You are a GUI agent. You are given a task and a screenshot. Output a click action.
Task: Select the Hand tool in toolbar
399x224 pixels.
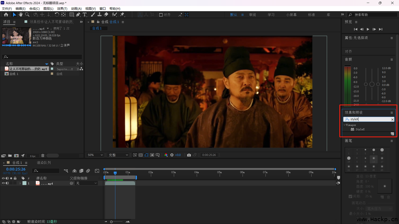[21, 15]
